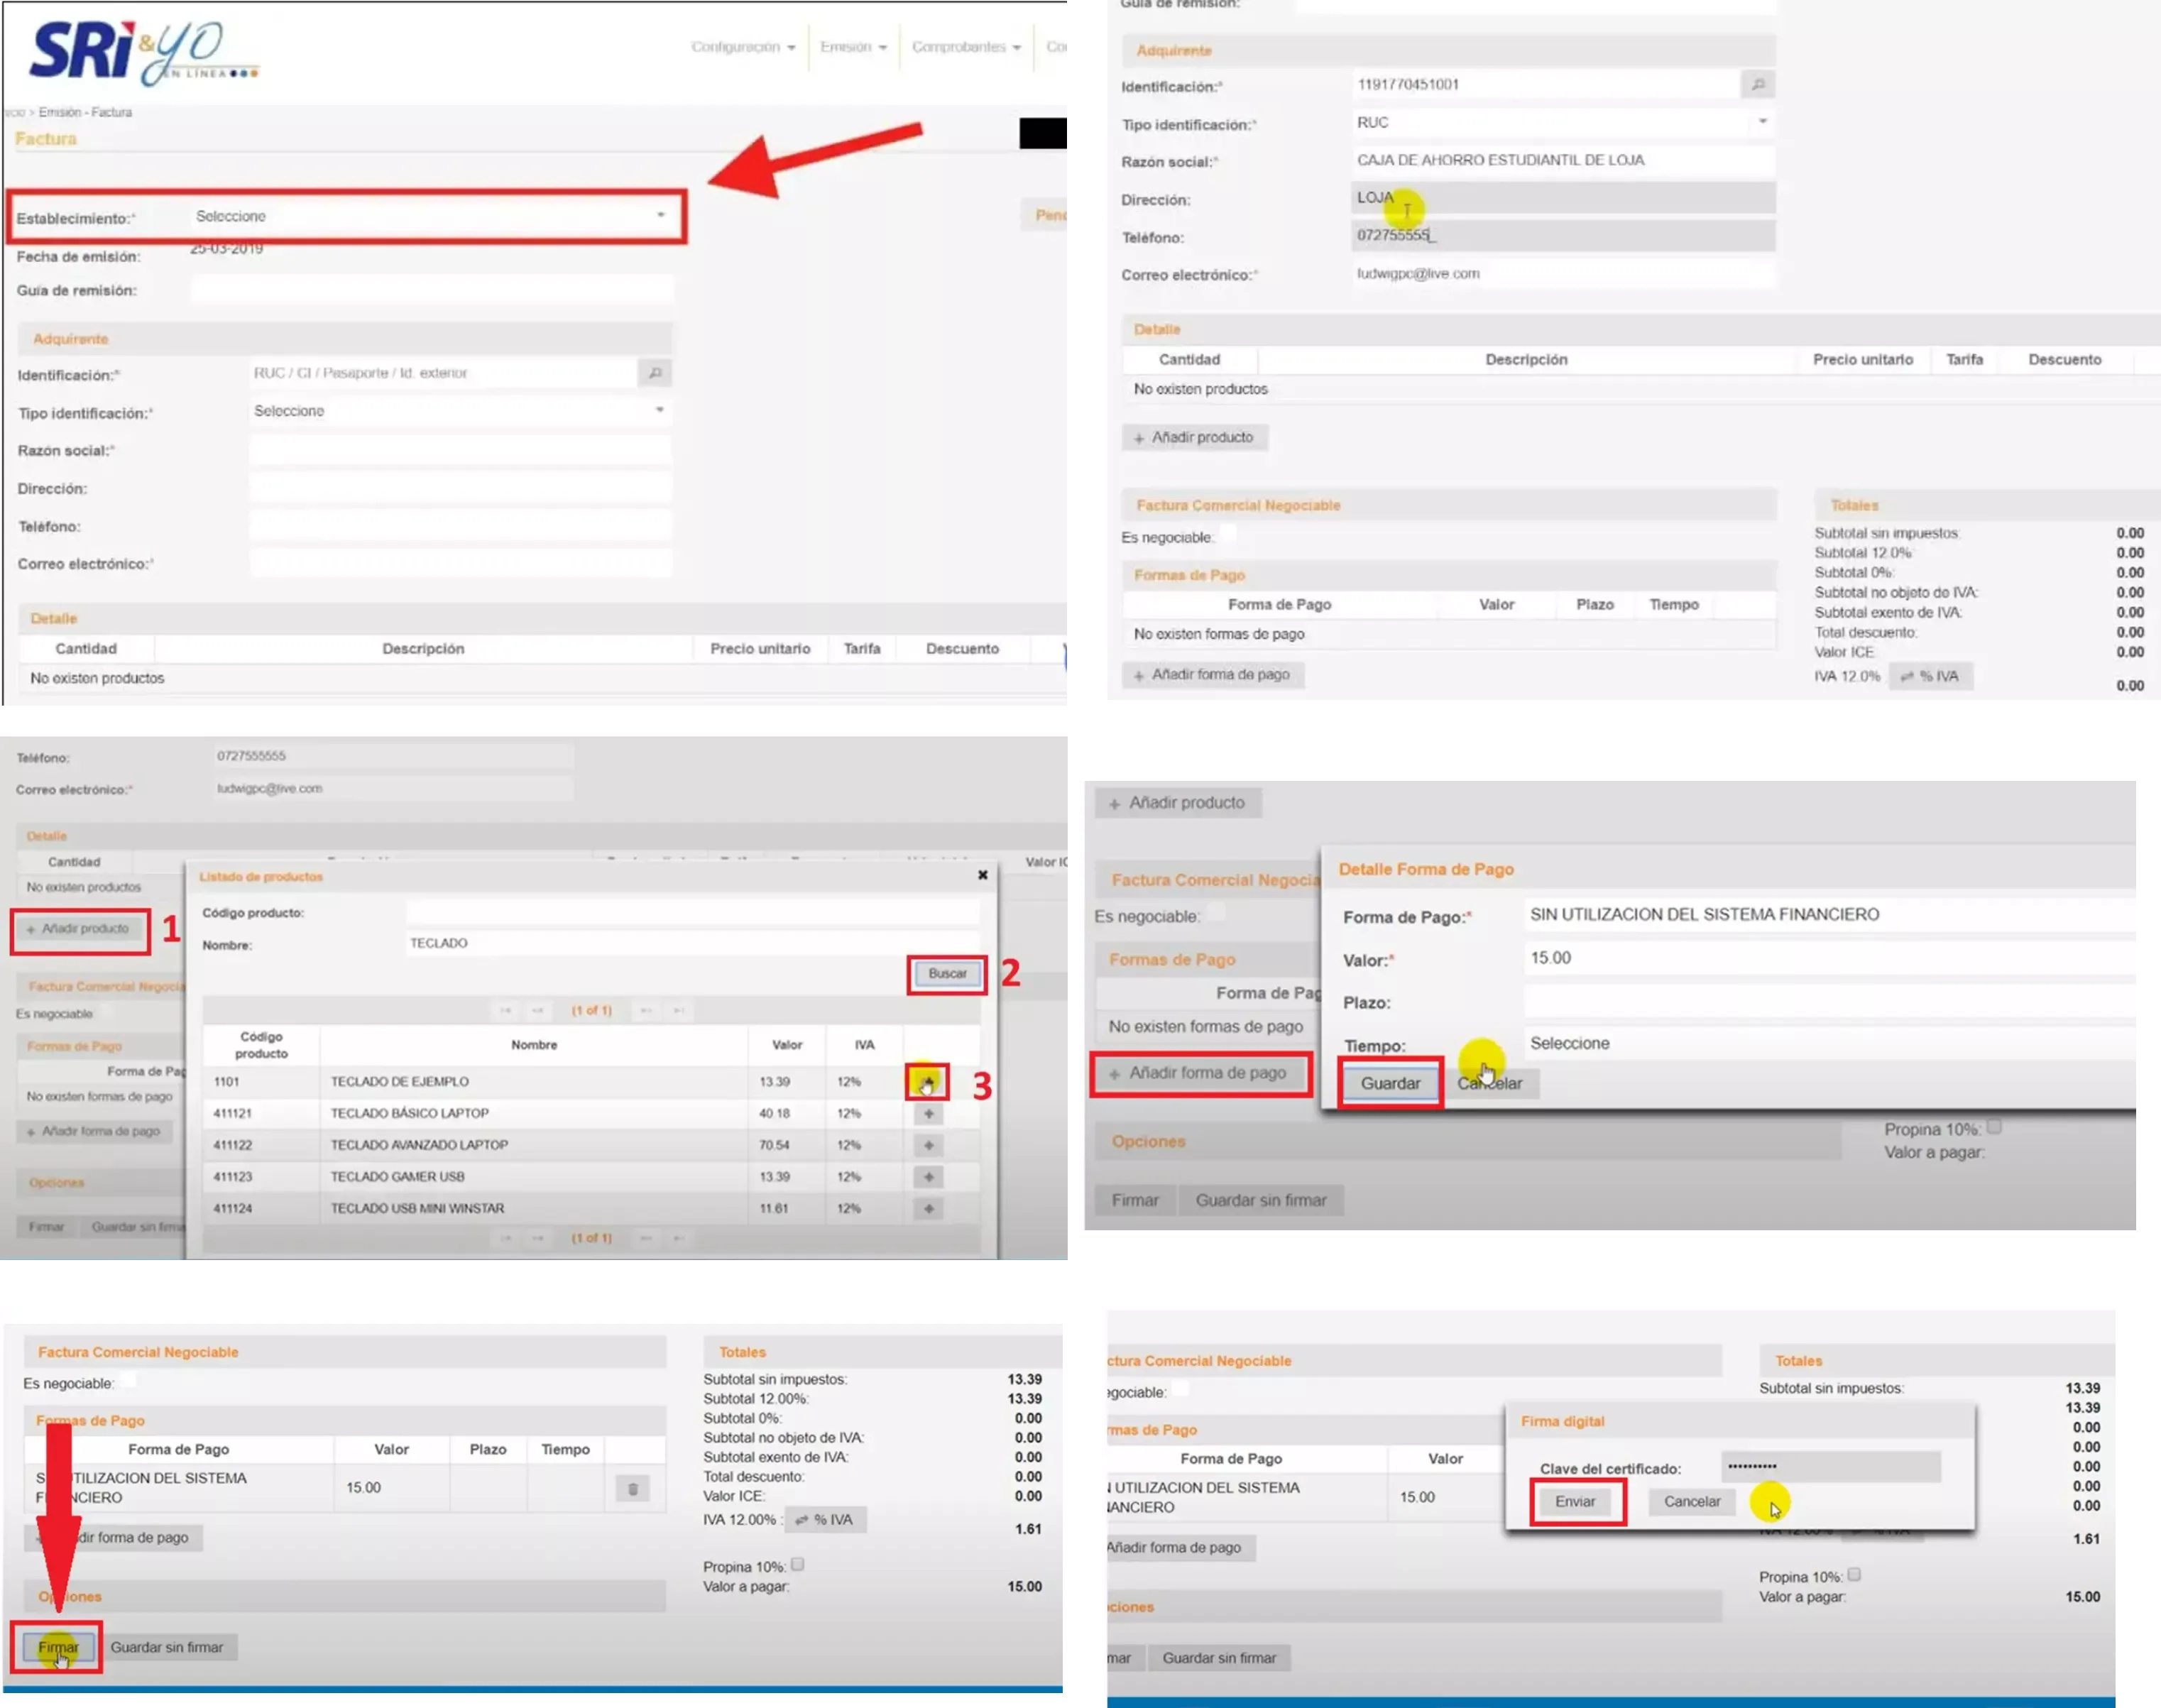Enable Propina 10% below the Detalle Forma de Pago dialog
Viewport: 2161px width, 1708px height.
click(x=1994, y=1127)
